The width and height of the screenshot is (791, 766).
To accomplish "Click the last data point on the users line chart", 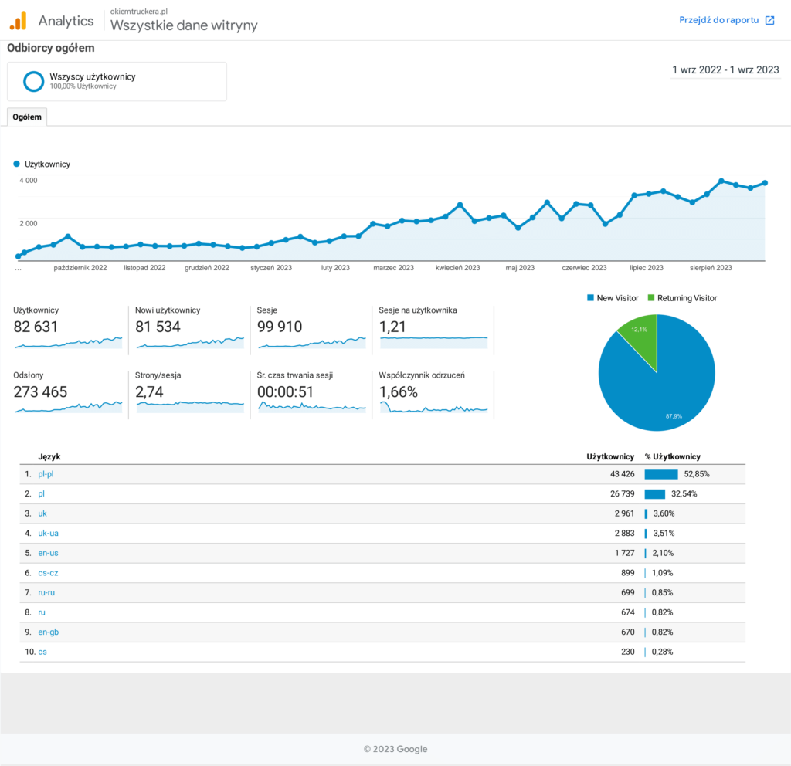I will pyautogui.click(x=765, y=183).
